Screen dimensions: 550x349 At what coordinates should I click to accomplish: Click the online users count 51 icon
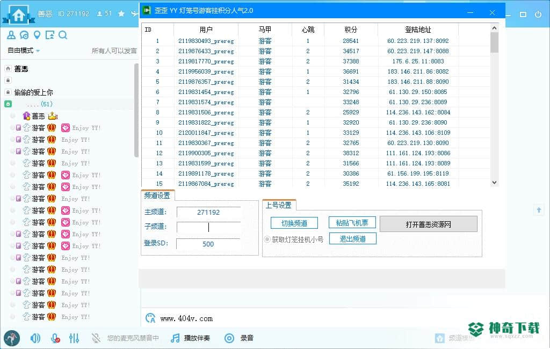[104, 13]
